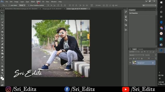Toggle Quick Mask mode icon
This screenshot has width=165, height=92.
2,82
